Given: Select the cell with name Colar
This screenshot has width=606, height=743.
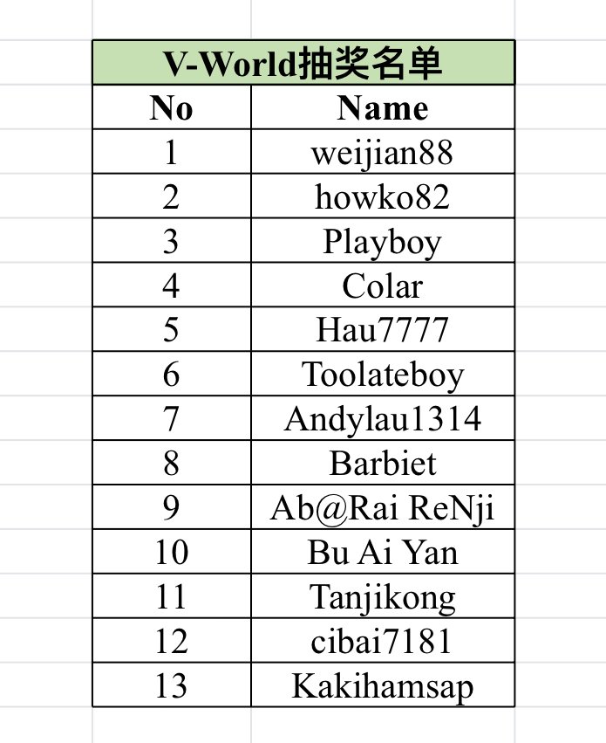Looking at the screenshot, I should click(382, 286).
